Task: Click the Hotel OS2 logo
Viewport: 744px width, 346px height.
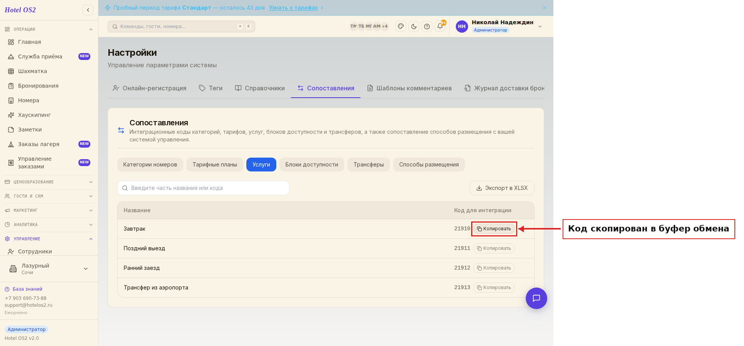Action: coord(20,10)
